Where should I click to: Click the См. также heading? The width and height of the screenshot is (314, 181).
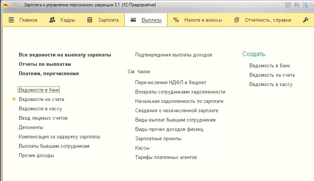point(139,72)
